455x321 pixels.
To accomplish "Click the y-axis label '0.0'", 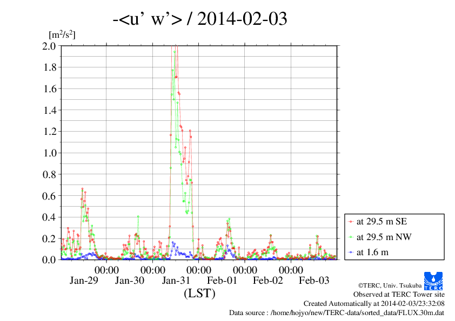I will [49, 259].
